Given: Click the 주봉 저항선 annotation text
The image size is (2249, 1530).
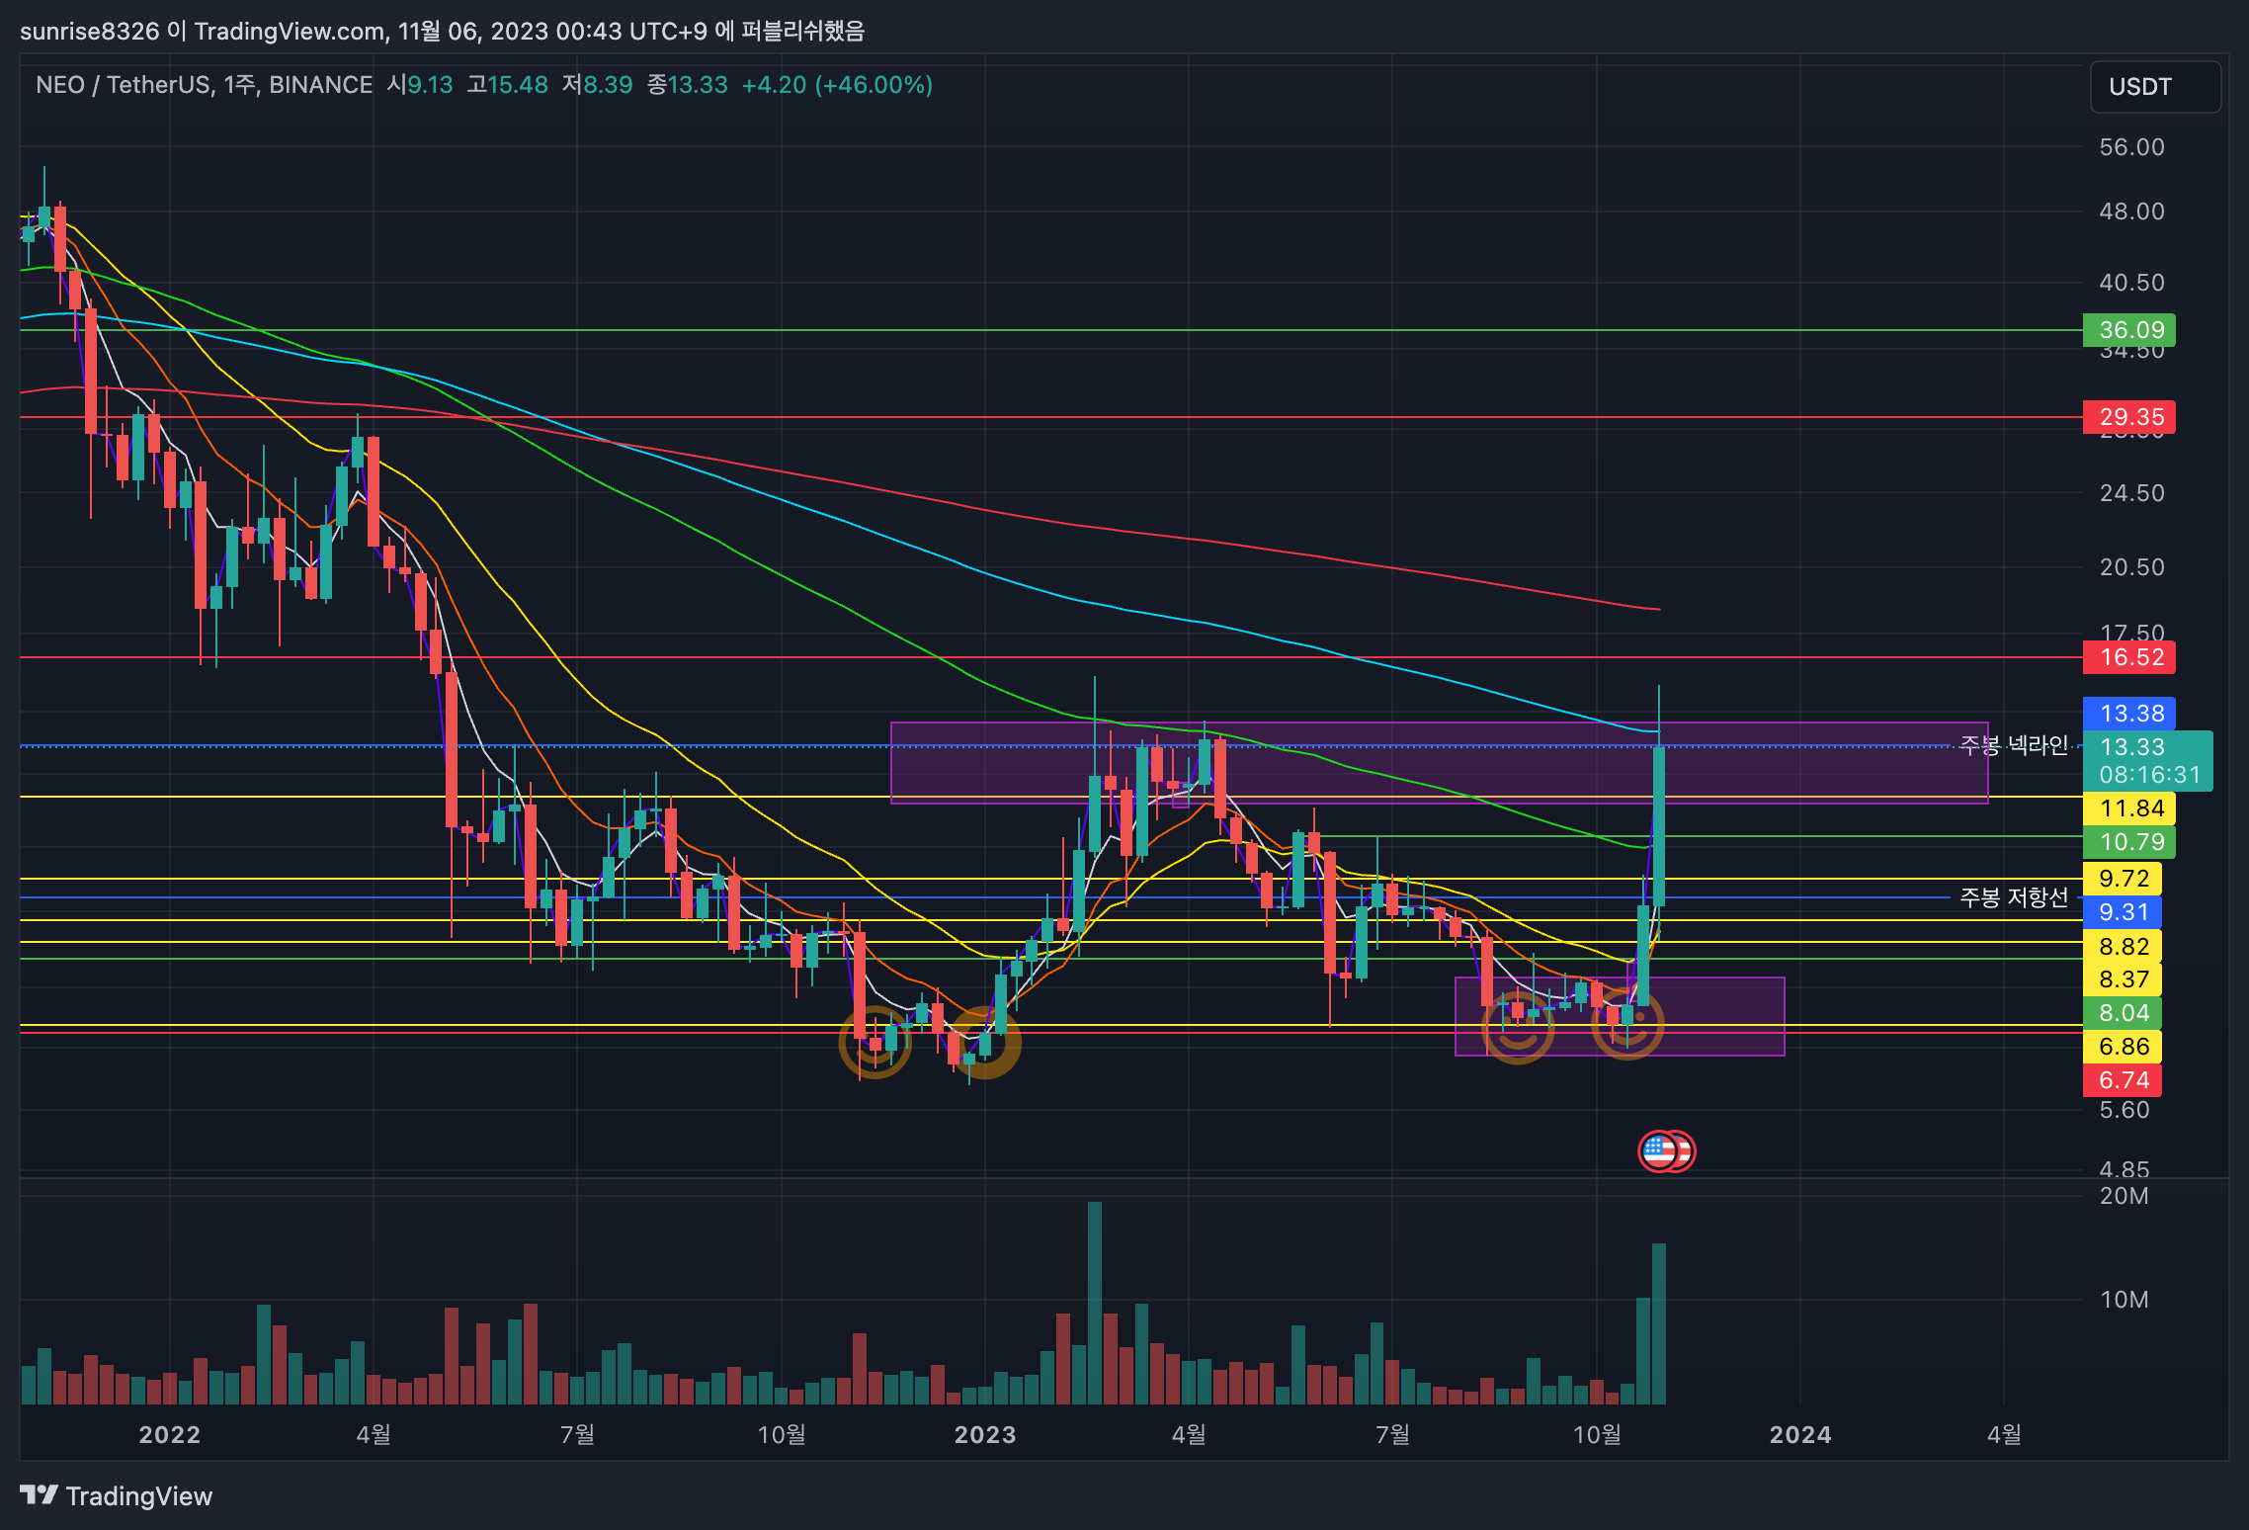Looking at the screenshot, I should [2014, 897].
